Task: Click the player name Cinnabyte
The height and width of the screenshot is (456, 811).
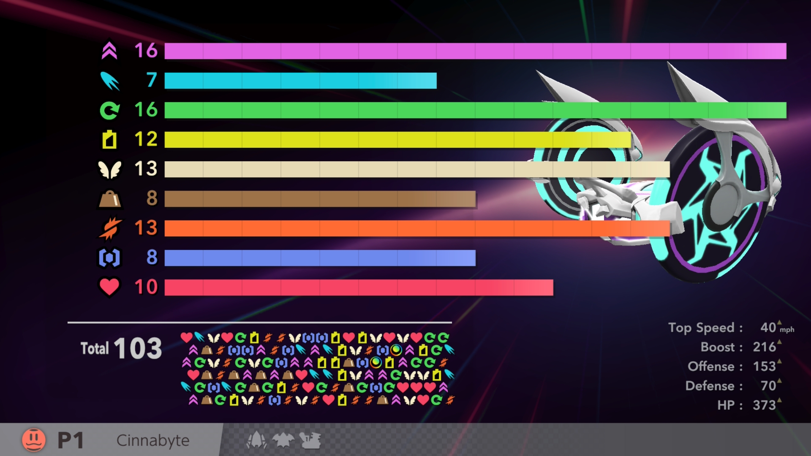Action: pos(153,440)
